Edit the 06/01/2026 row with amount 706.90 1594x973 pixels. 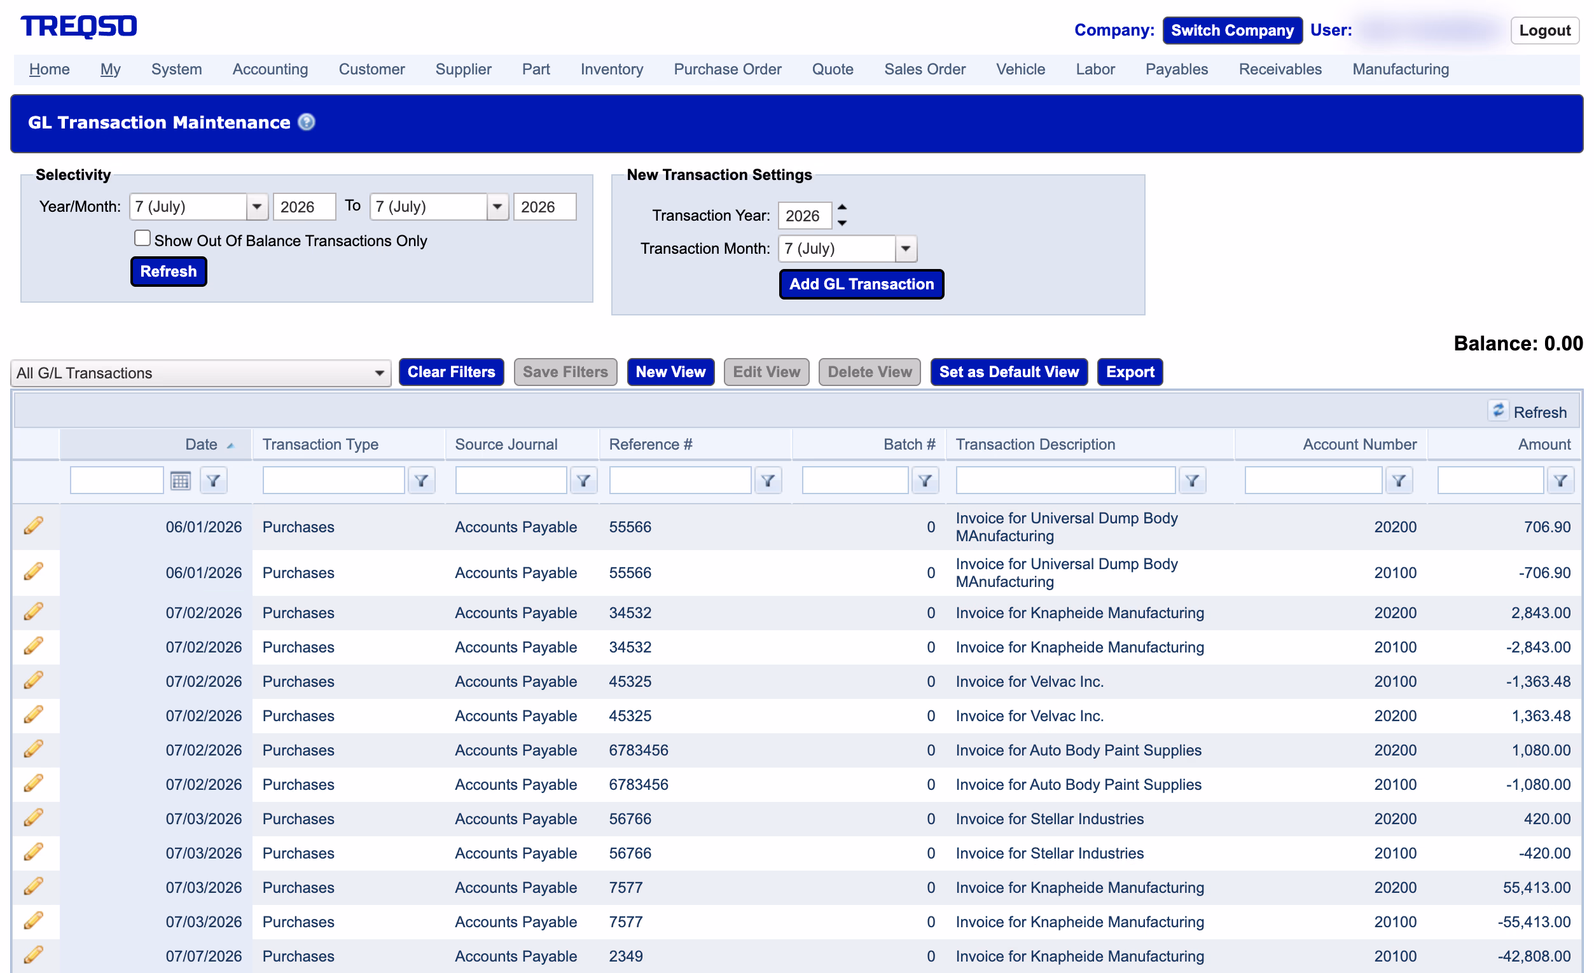(x=34, y=526)
